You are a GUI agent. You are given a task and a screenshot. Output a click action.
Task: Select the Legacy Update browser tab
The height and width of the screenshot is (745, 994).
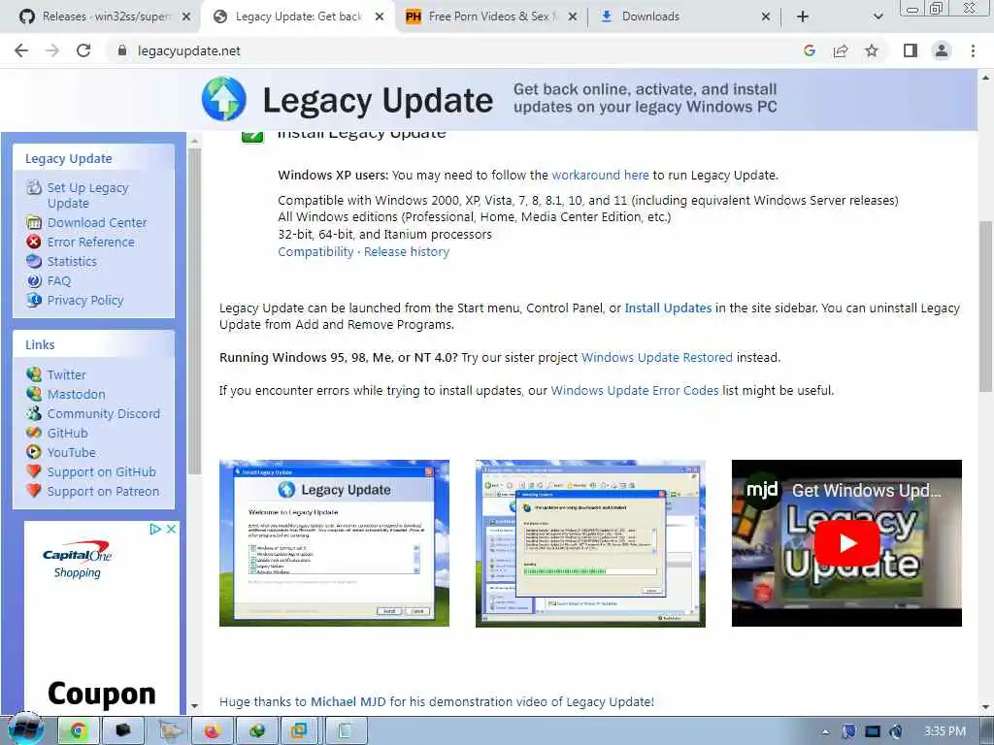point(299,16)
